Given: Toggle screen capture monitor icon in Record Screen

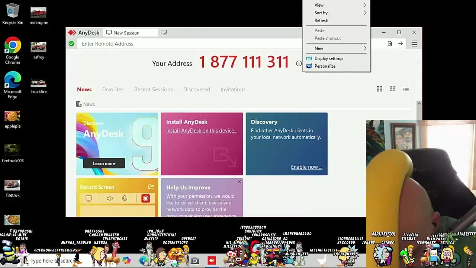Looking at the screenshot, I should pos(89,198).
